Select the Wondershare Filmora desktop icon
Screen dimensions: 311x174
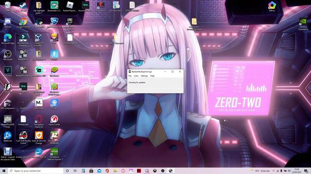[x=23, y=40]
